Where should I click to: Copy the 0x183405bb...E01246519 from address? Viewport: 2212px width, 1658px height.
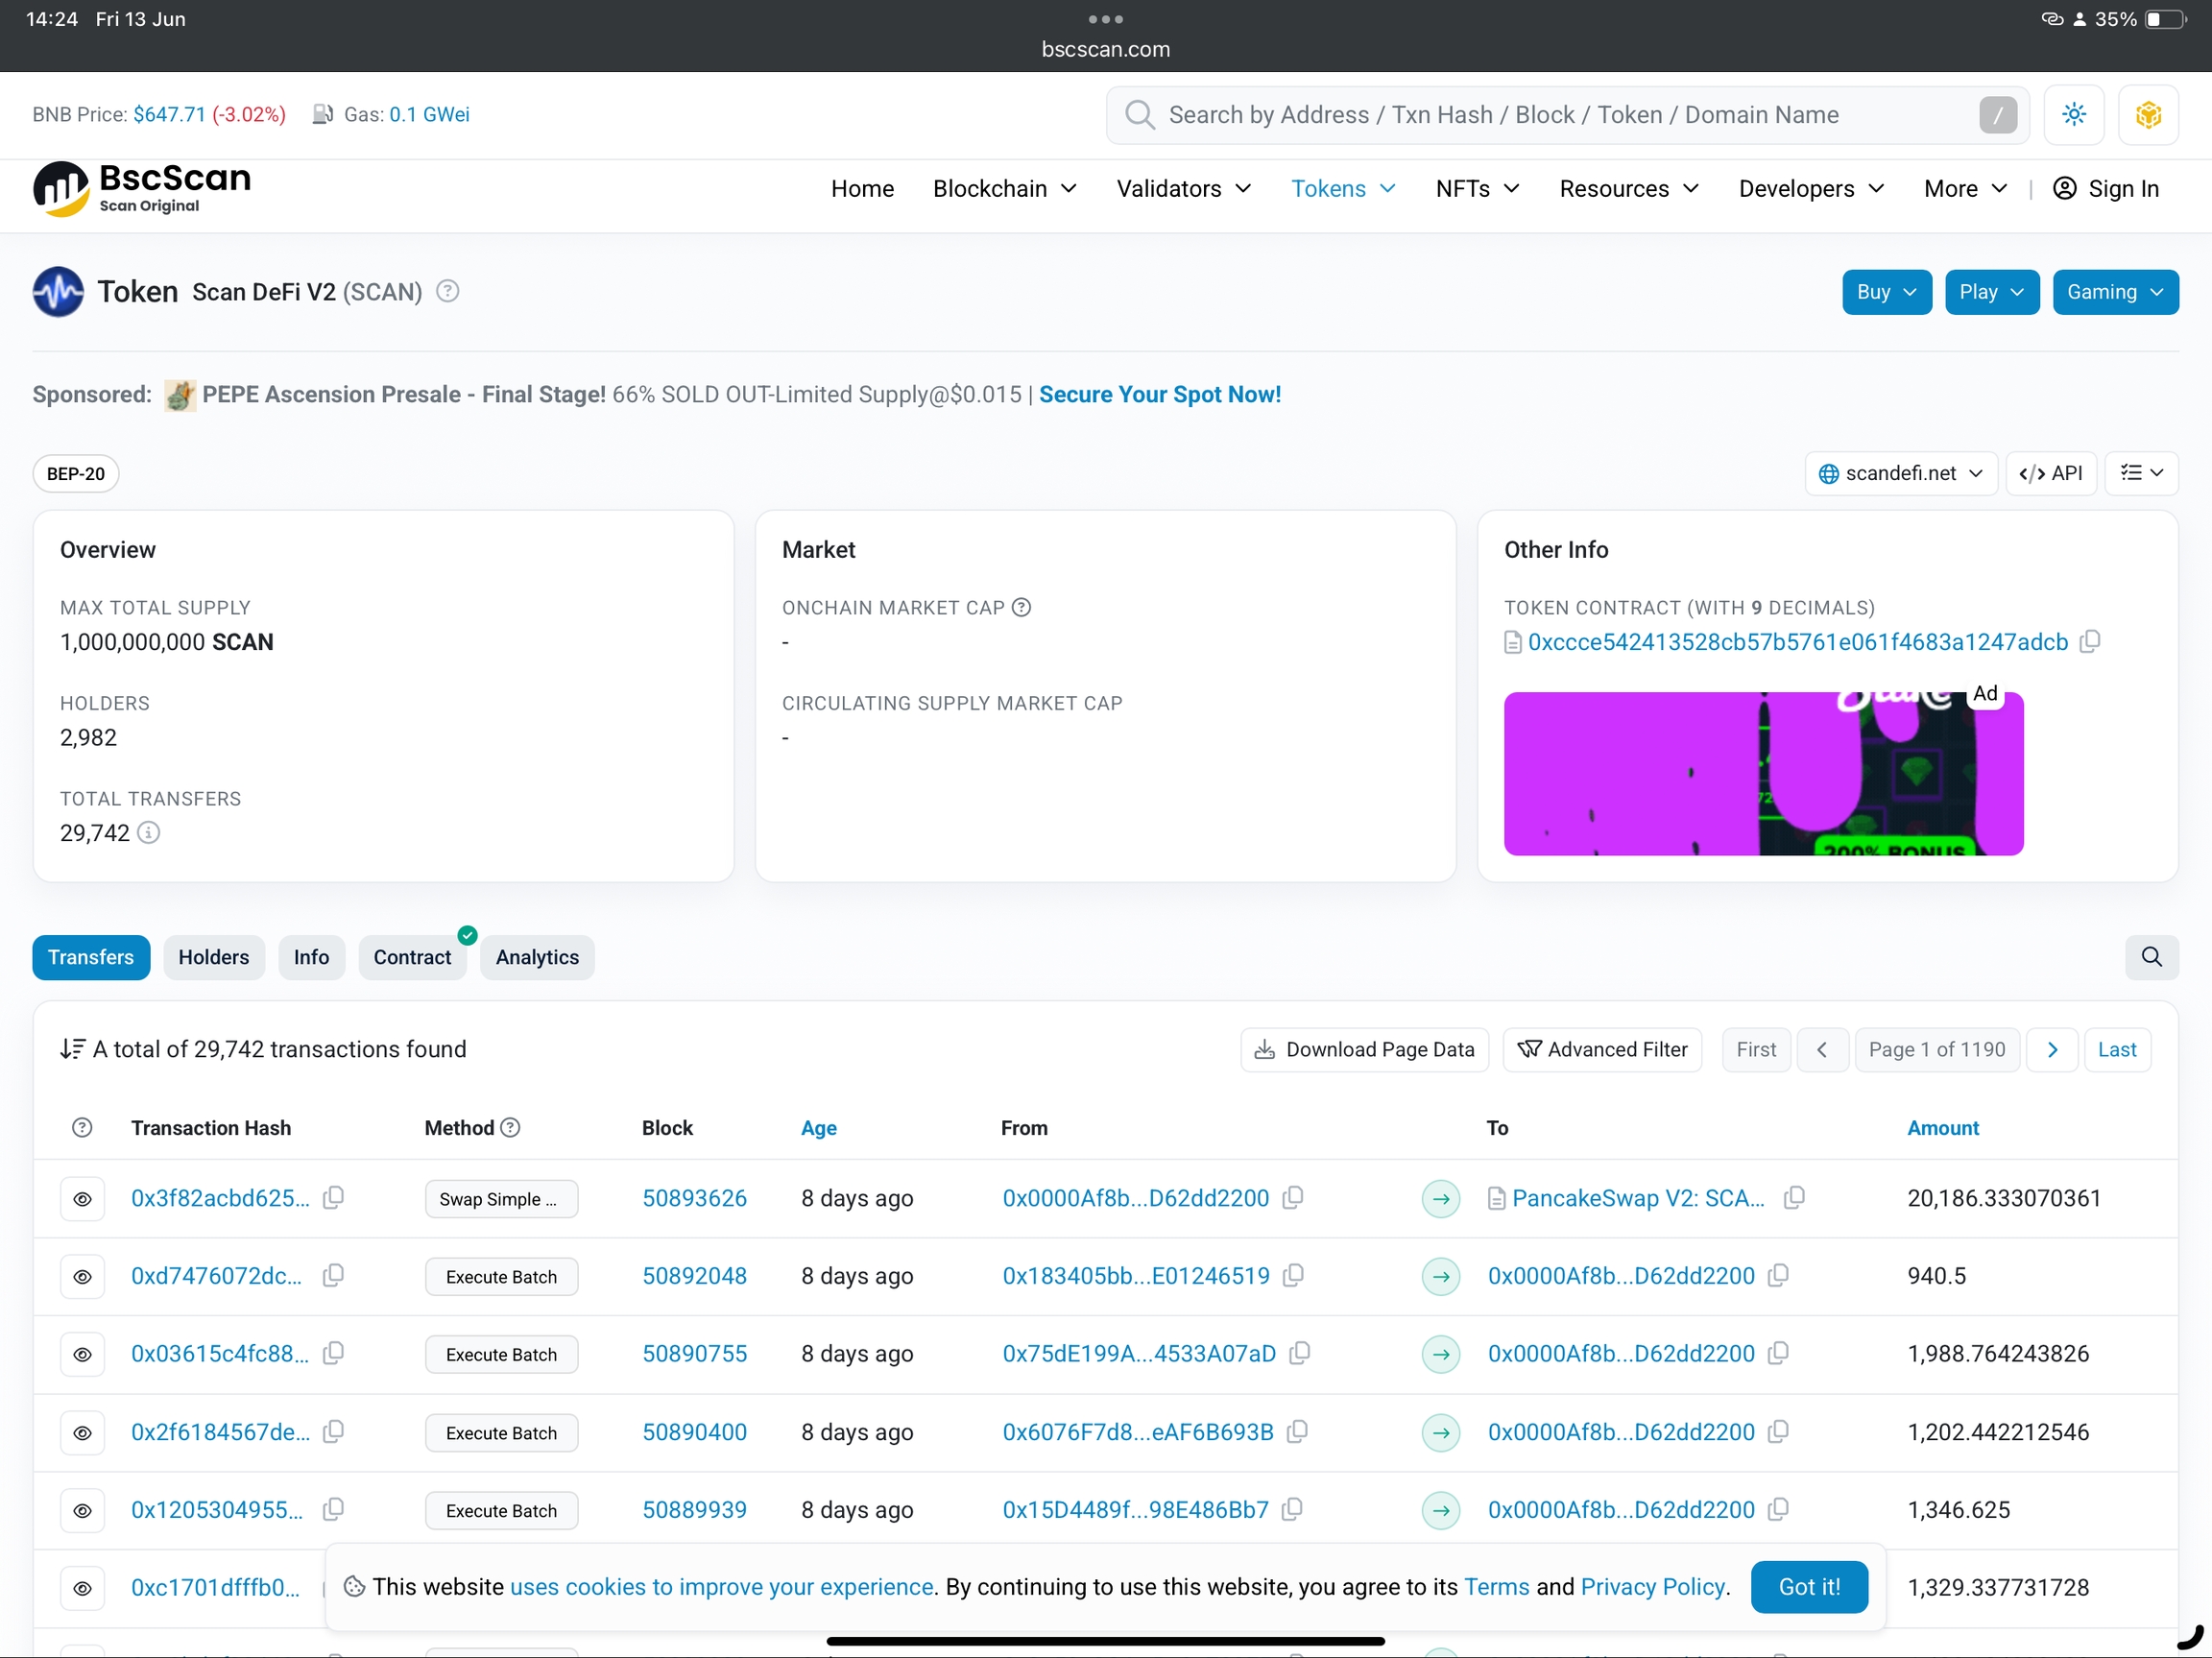point(1293,1275)
